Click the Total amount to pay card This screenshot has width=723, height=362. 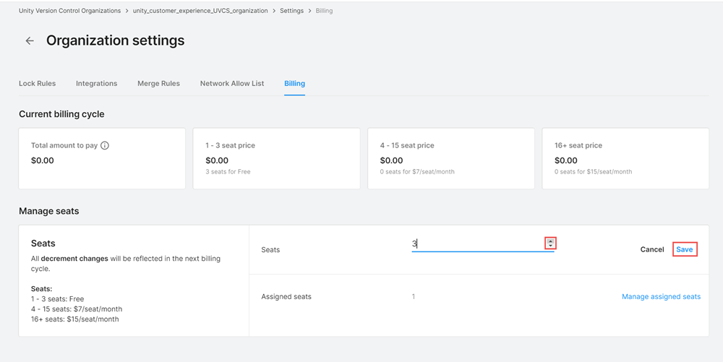pos(102,159)
